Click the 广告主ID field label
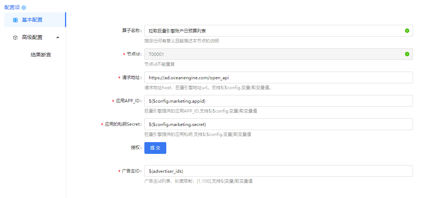The width and height of the screenshot is (432, 198). tap(131, 171)
